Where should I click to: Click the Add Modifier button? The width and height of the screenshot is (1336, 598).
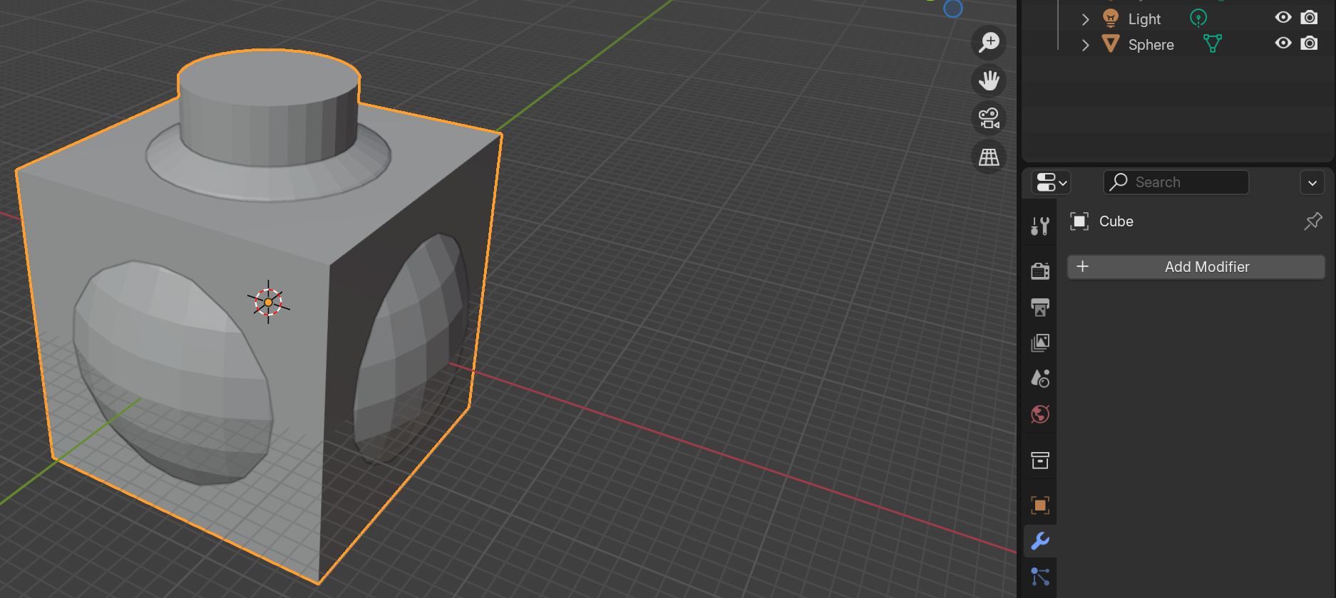pyautogui.click(x=1196, y=267)
